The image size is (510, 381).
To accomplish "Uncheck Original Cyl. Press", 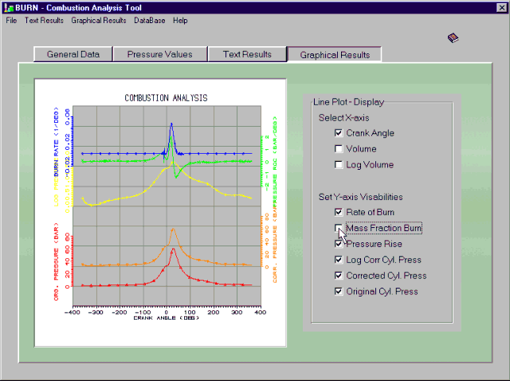I will click(x=339, y=291).
